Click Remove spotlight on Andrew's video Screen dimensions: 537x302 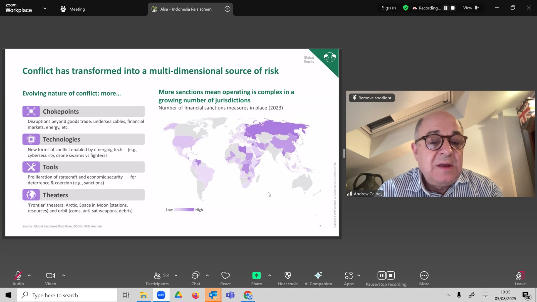pyautogui.click(x=372, y=98)
